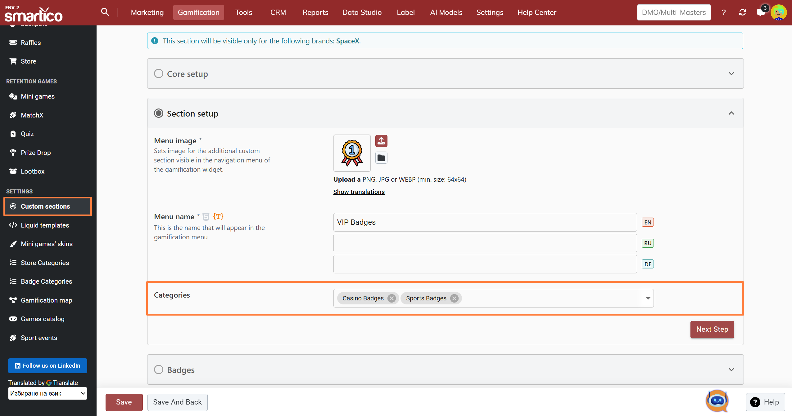Select the Badges radio button
The height and width of the screenshot is (416, 792).
159,370
